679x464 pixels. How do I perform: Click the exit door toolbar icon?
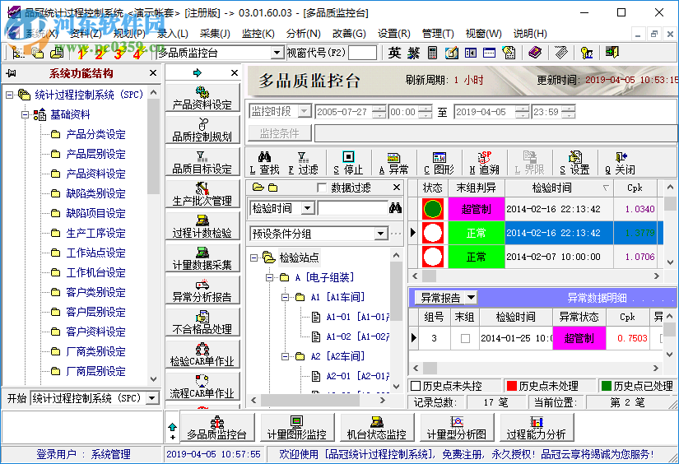click(x=612, y=53)
